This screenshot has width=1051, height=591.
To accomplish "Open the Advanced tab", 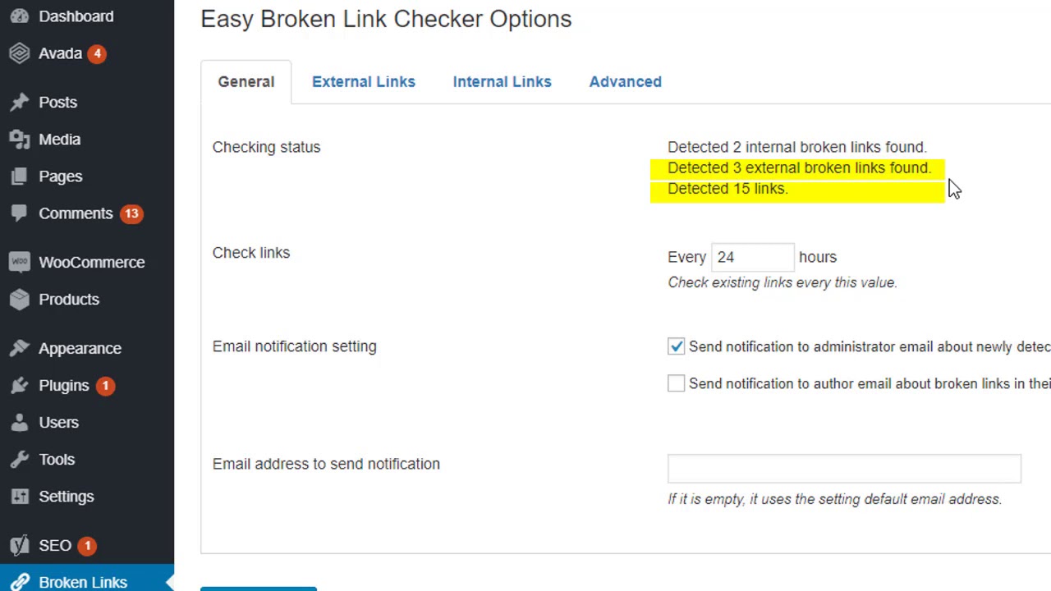I will click(x=625, y=82).
